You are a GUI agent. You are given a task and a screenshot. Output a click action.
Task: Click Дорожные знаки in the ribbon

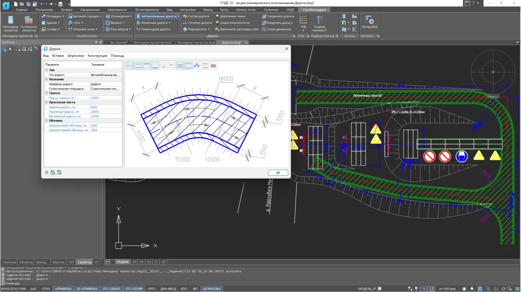coord(230,16)
